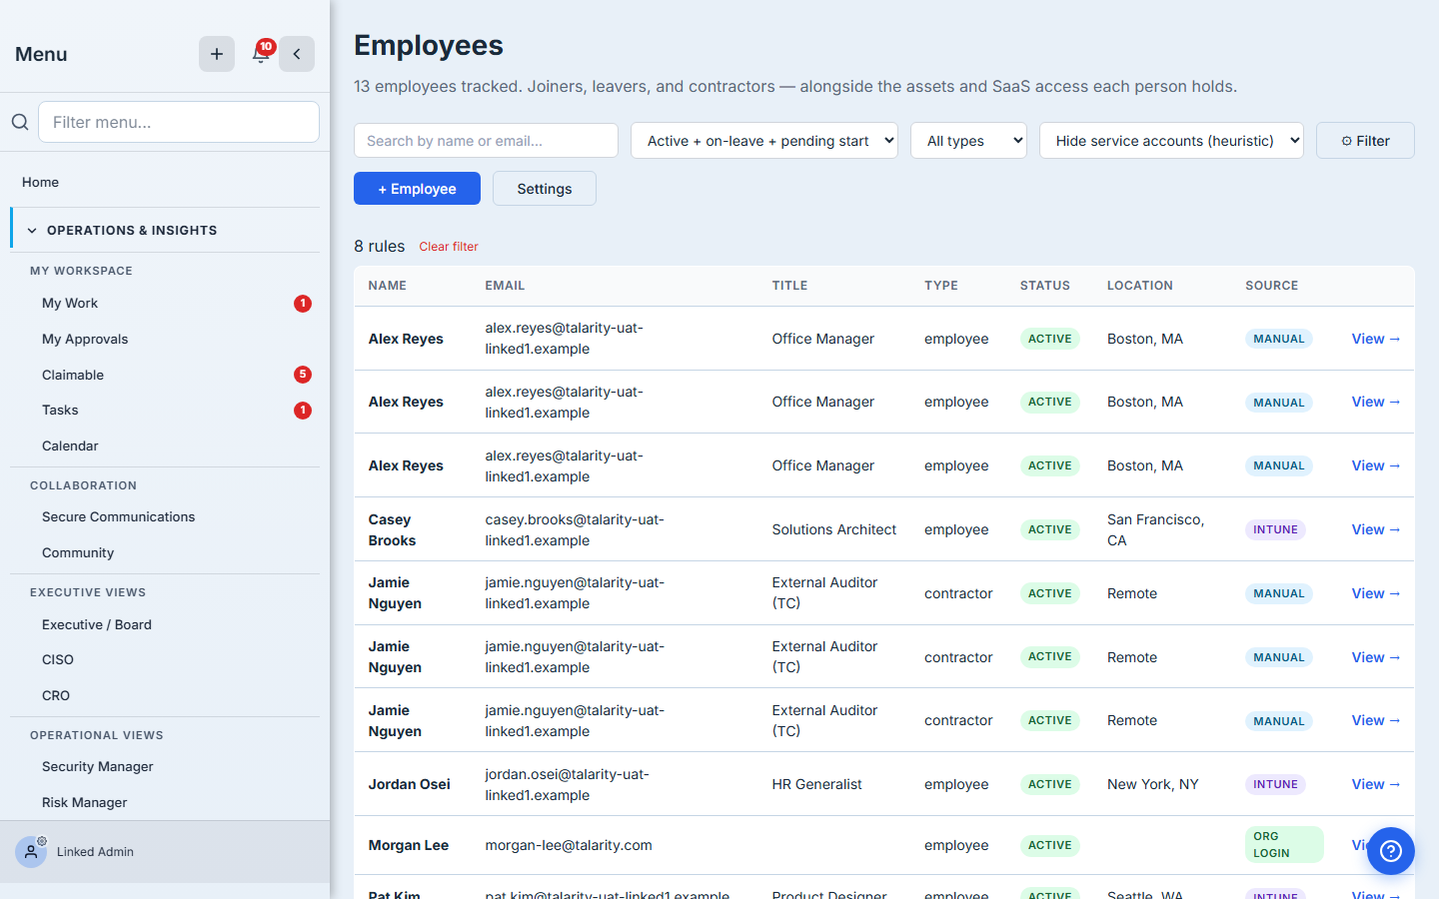Open the Security Manager view
Screen dimensions: 1439x899
(98, 766)
